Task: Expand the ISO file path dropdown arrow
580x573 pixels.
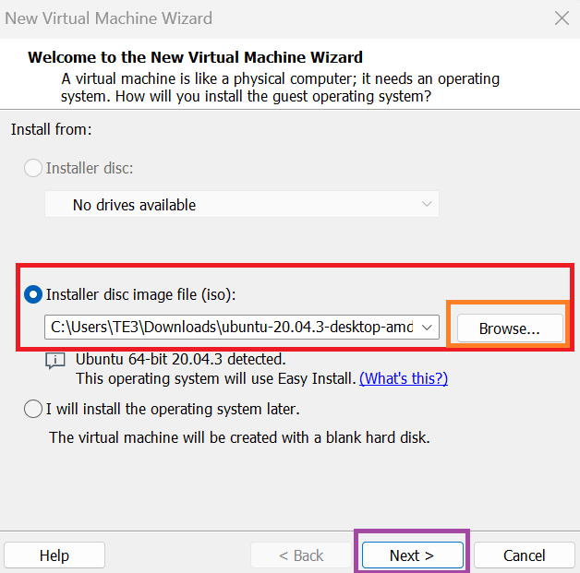Action: pyautogui.click(x=427, y=328)
